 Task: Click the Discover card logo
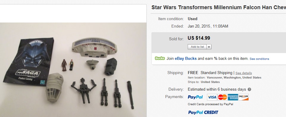tap(244, 97)
